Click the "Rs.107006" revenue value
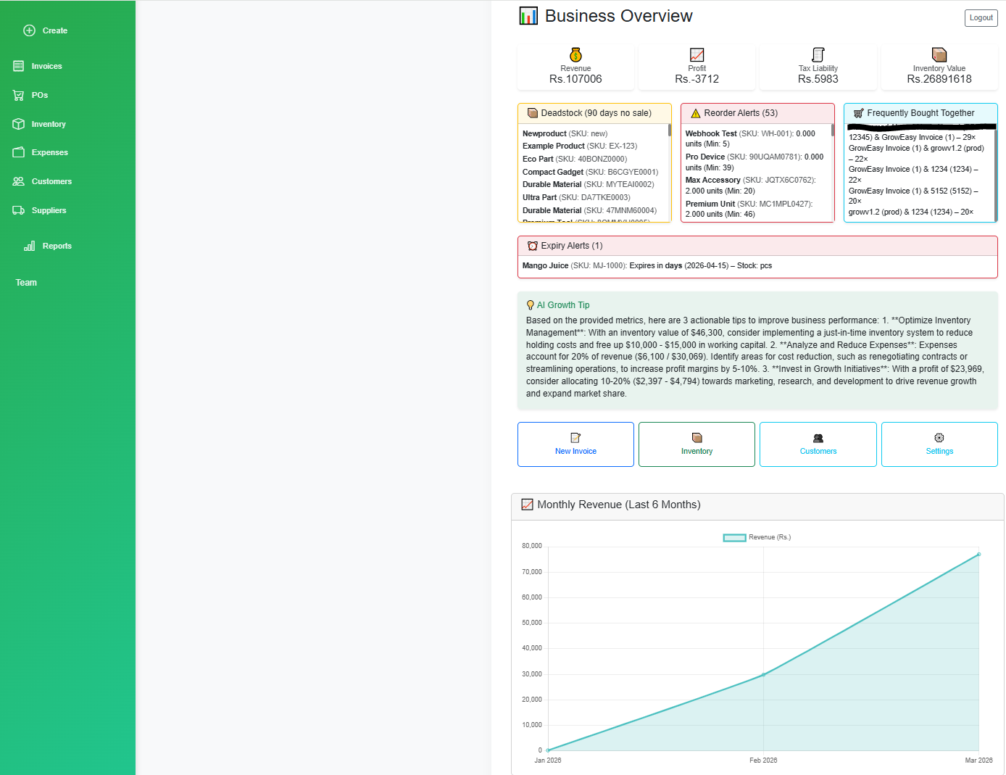The height and width of the screenshot is (775, 1006). coord(575,79)
